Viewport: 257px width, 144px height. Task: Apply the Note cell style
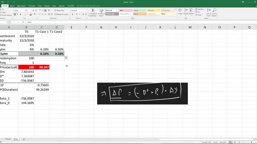coord(167,14)
